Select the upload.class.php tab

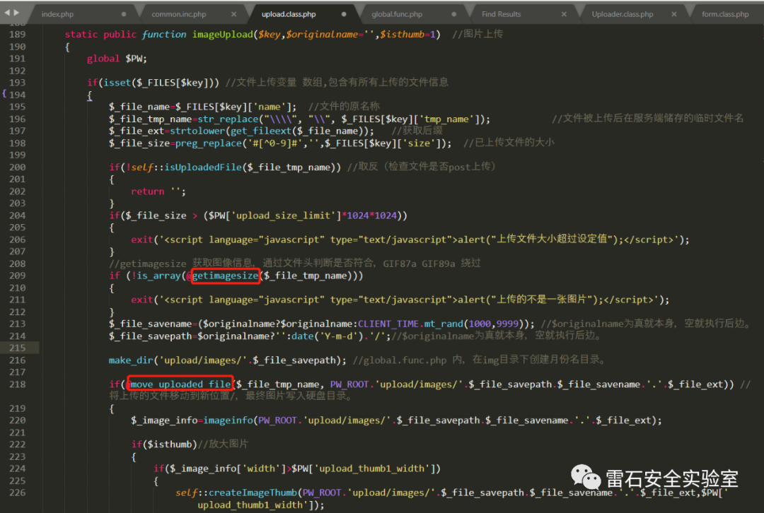point(289,14)
